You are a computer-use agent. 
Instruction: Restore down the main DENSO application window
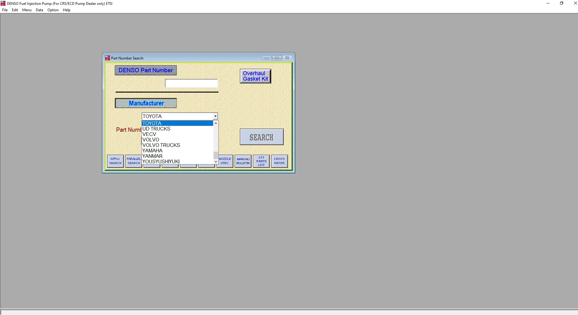tap(562, 3)
